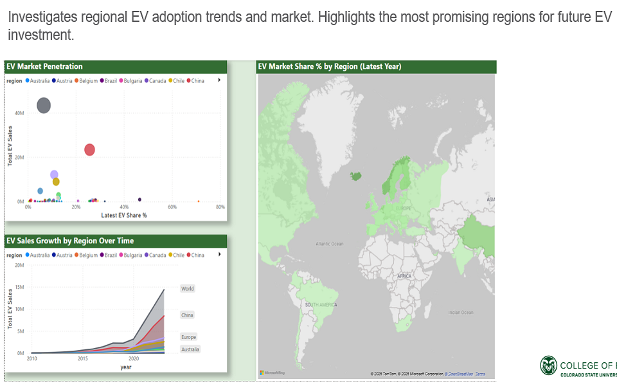Click the AFRICA continent label
Viewport: 617px width, 386px height.
(x=404, y=276)
